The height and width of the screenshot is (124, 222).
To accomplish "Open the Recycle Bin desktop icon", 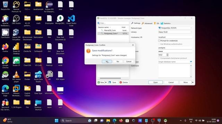I will (5, 6).
